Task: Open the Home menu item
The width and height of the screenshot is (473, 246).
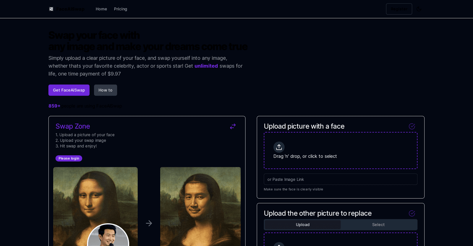Action: click(x=101, y=9)
